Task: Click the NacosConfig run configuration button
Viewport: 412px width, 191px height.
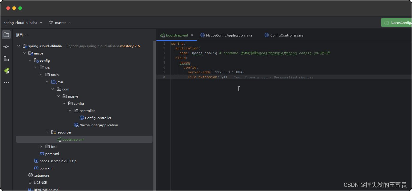Action: click(x=396, y=22)
